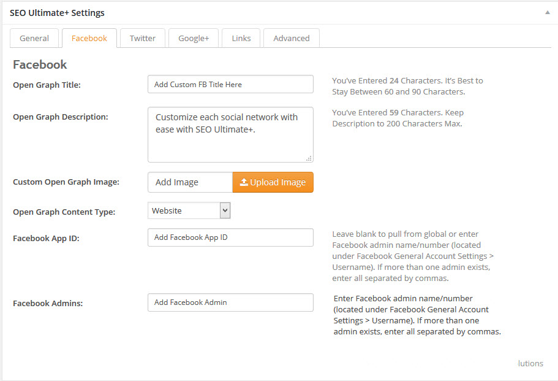
Task: Select the Facebook tab
Action: (x=89, y=38)
